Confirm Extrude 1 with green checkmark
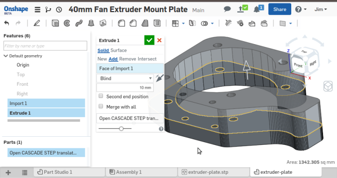 tap(149, 40)
